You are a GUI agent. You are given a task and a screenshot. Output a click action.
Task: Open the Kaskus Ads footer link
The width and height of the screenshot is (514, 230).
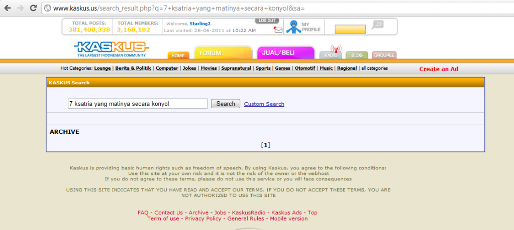pyautogui.click(x=286, y=212)
